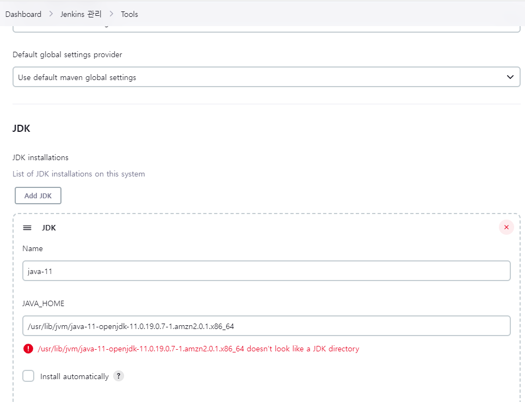525x402 pixels.
Task: Focus the JDK Name field java-11
Action: point(266,271)
